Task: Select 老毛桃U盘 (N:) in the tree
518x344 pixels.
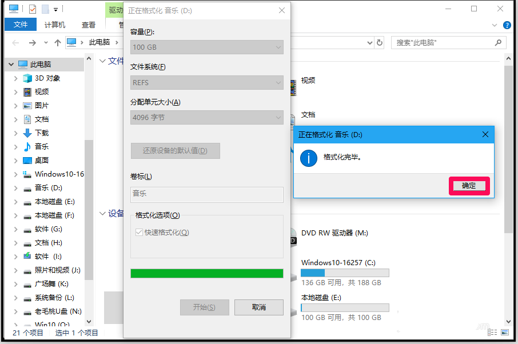Action: pos(58,311)
